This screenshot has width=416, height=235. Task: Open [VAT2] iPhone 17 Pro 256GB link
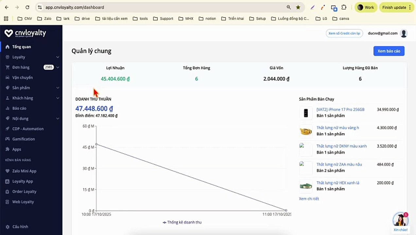click(x=340, y=110)
